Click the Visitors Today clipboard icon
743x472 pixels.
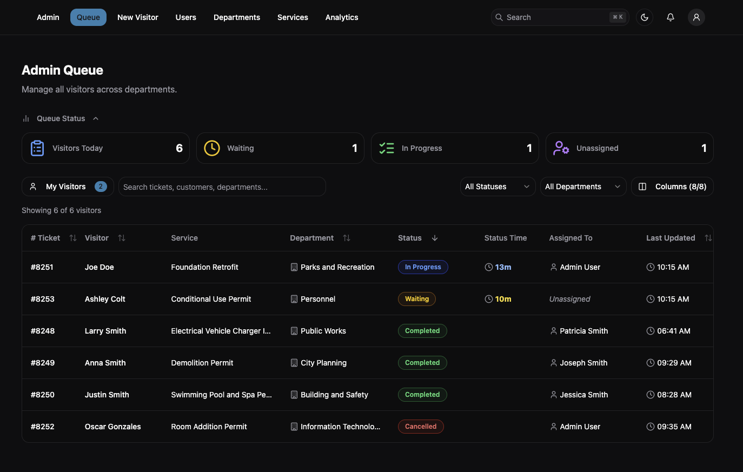click(x=37, y=148)
